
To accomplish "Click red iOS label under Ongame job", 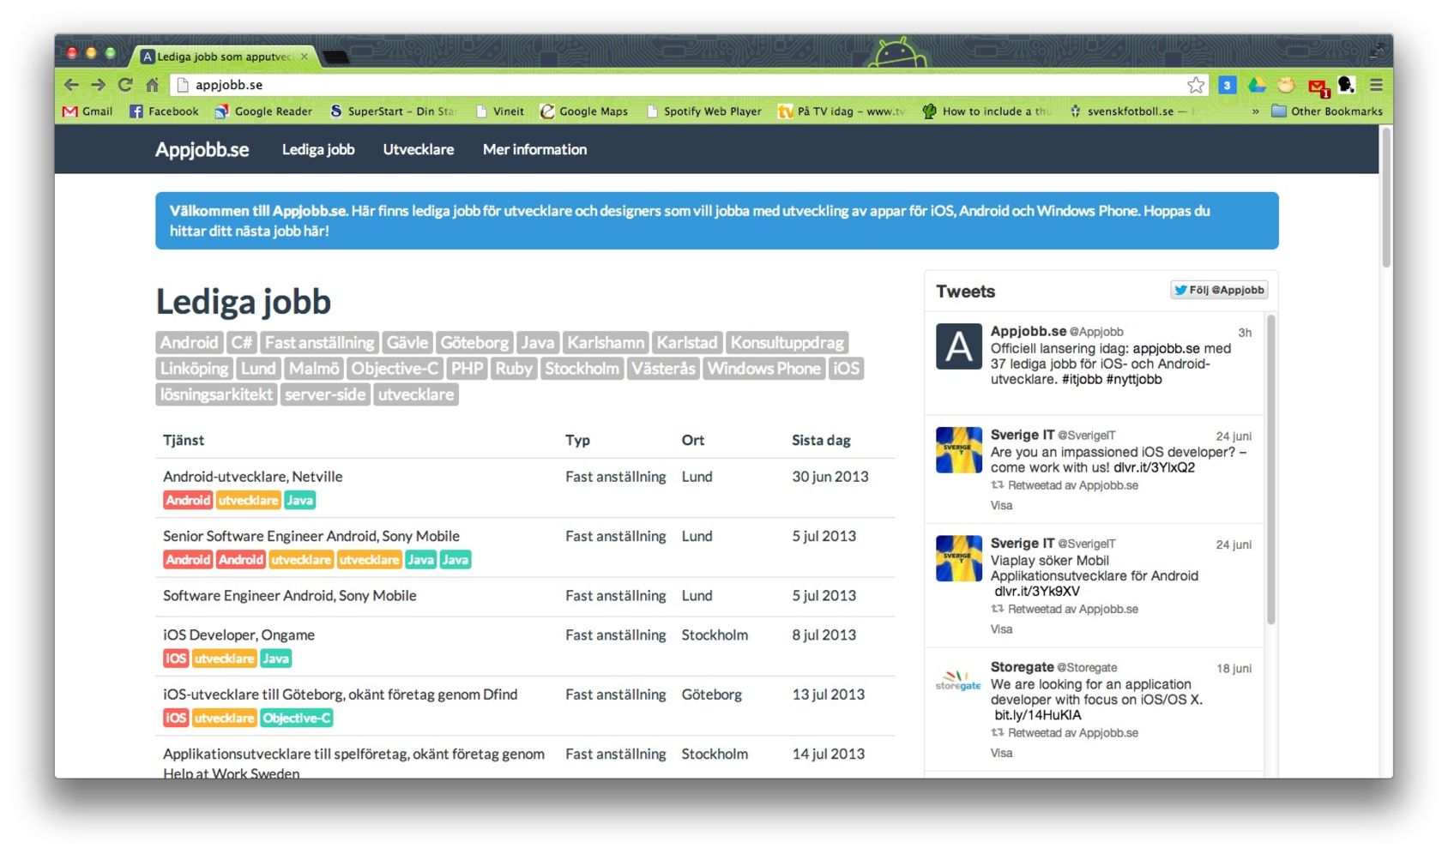I will [176, 659].
